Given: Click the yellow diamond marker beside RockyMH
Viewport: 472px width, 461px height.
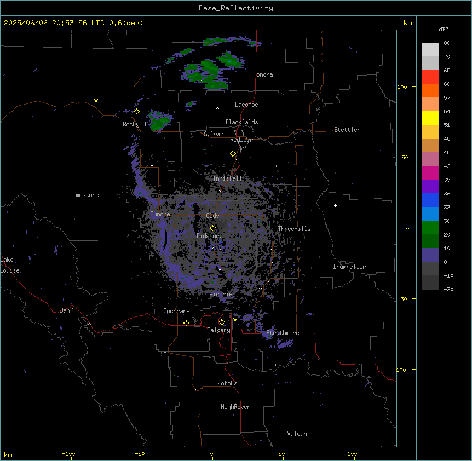Looking at the screenshot, I should (136, 111).
